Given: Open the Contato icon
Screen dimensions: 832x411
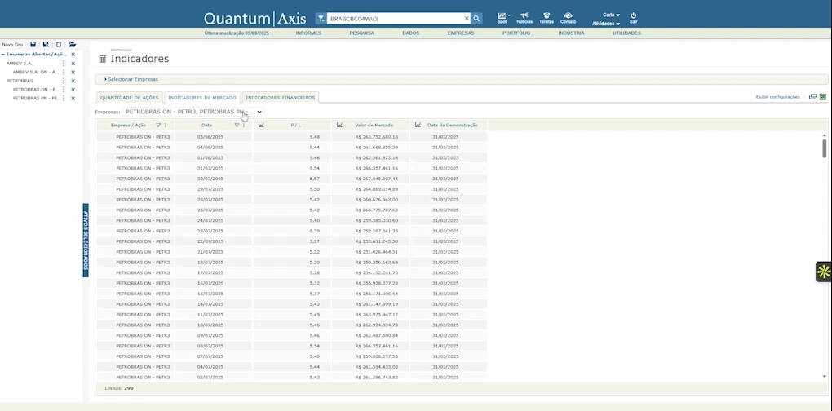Looking at the screenshot, I should pyautogui.click(x=569, y=15).
